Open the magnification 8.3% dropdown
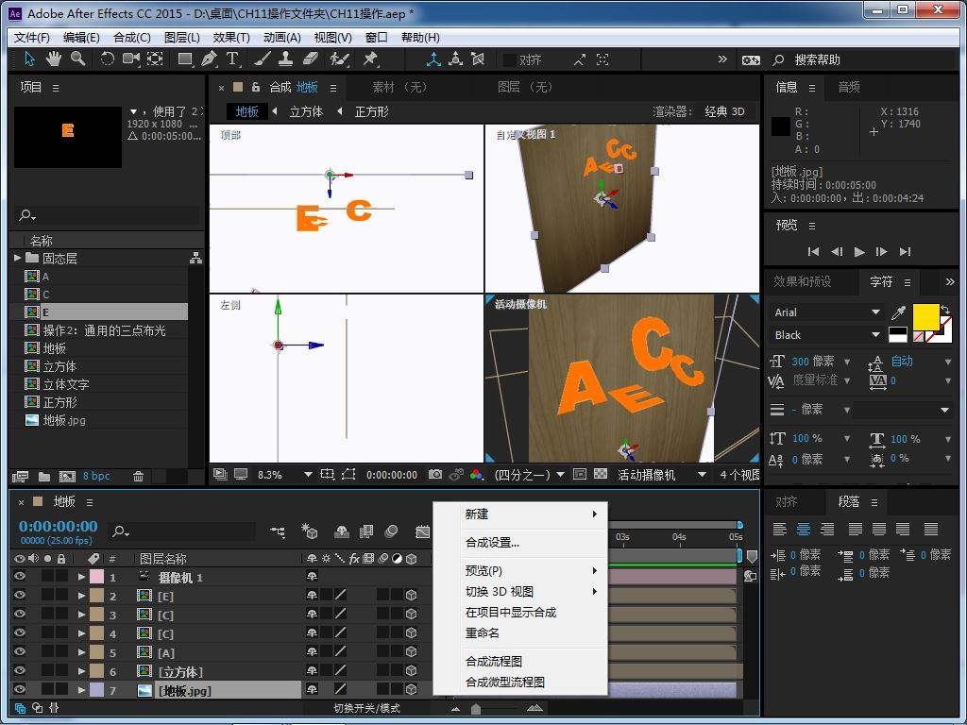Screen dimensions: 967x725 click(284, 475)
